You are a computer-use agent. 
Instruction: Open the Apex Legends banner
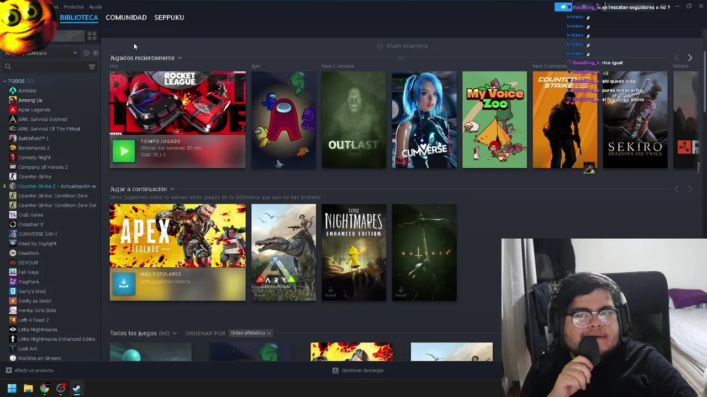tap(177, 235)
